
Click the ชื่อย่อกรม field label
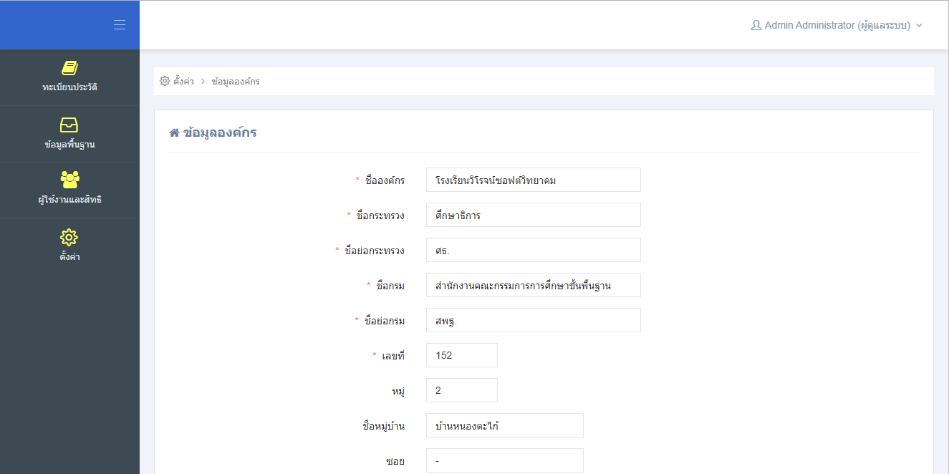coord(385,321)
